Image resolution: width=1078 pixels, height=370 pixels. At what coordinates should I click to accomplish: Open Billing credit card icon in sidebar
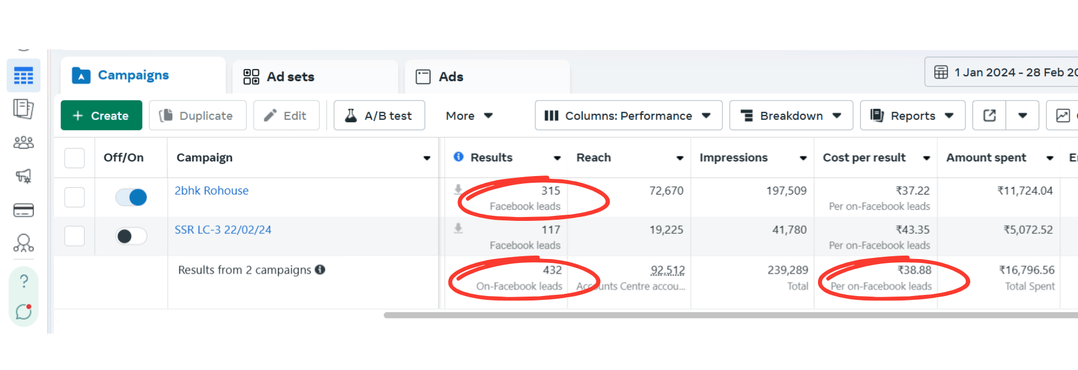coord(24,210)
